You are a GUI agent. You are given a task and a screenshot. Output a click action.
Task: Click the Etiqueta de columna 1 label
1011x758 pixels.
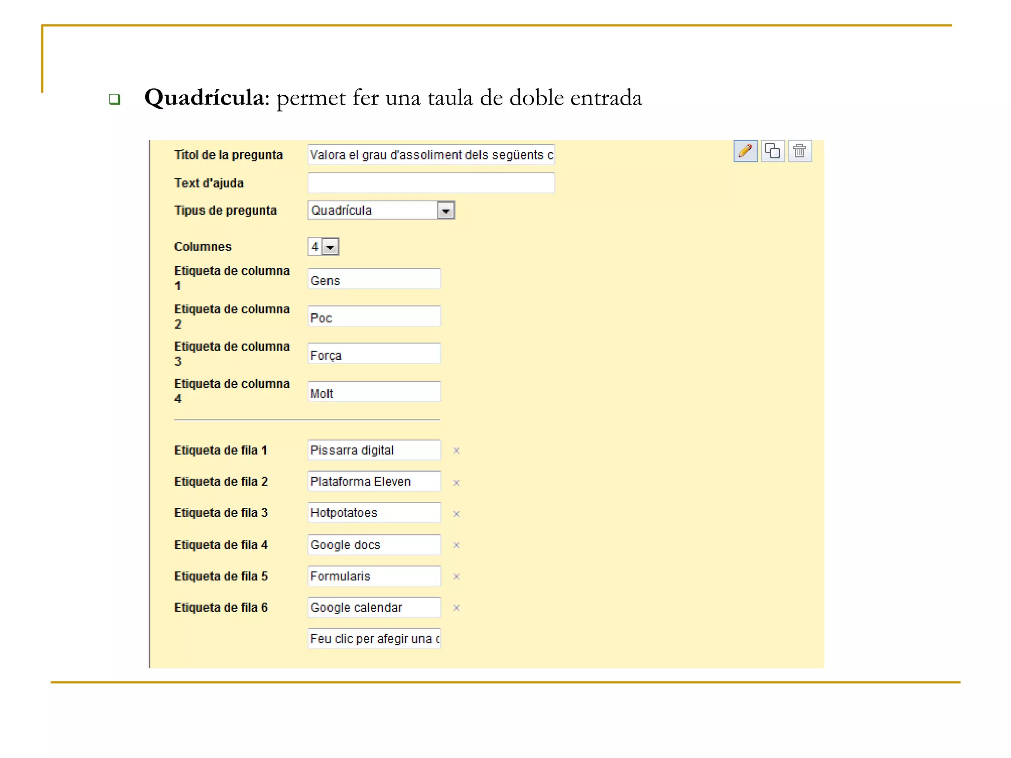coord(232,278)
